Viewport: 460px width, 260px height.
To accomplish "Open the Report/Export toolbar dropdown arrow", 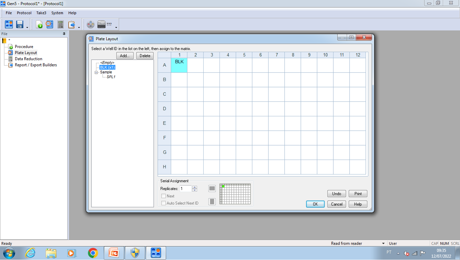I will click(79, 27).
